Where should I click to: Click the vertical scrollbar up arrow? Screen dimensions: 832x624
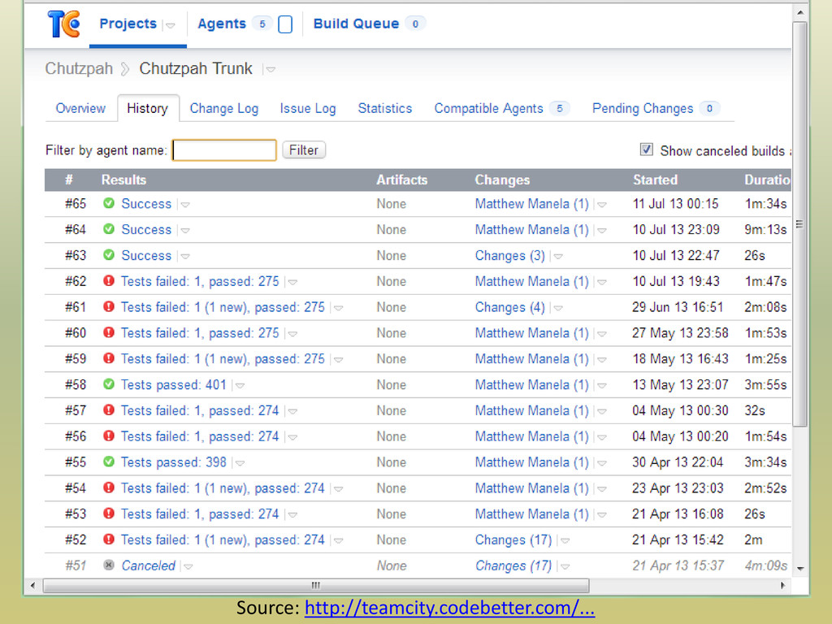coord(800,12)
